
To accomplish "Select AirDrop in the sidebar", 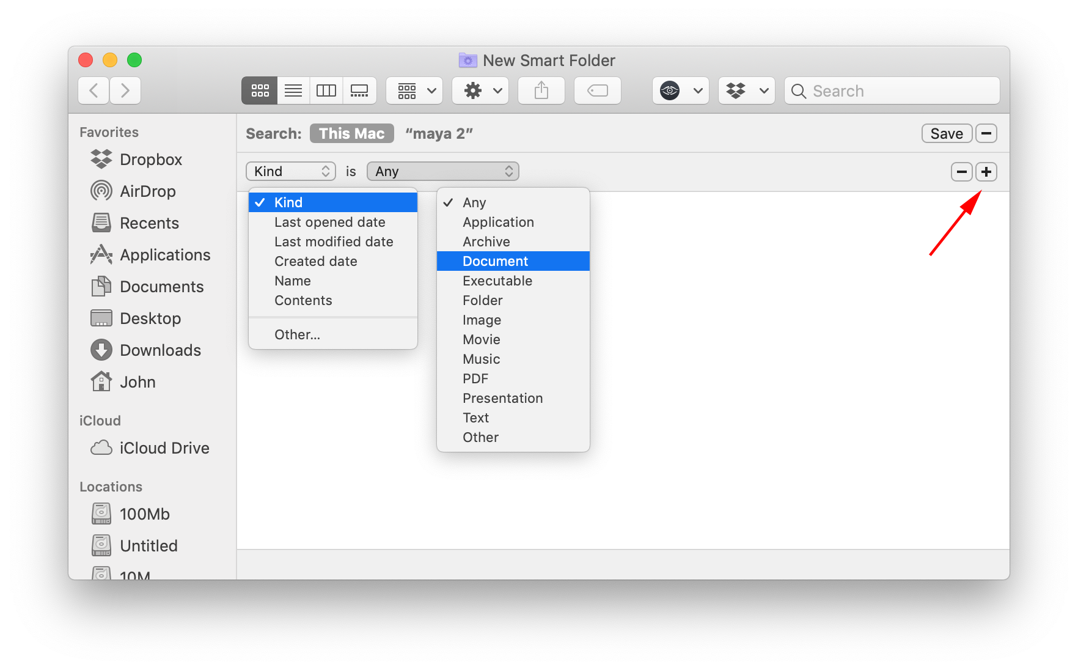I will tap(147, 191).
